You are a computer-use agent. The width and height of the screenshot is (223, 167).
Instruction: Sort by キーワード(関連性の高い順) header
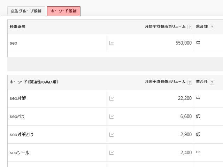[x=34, y=82]
